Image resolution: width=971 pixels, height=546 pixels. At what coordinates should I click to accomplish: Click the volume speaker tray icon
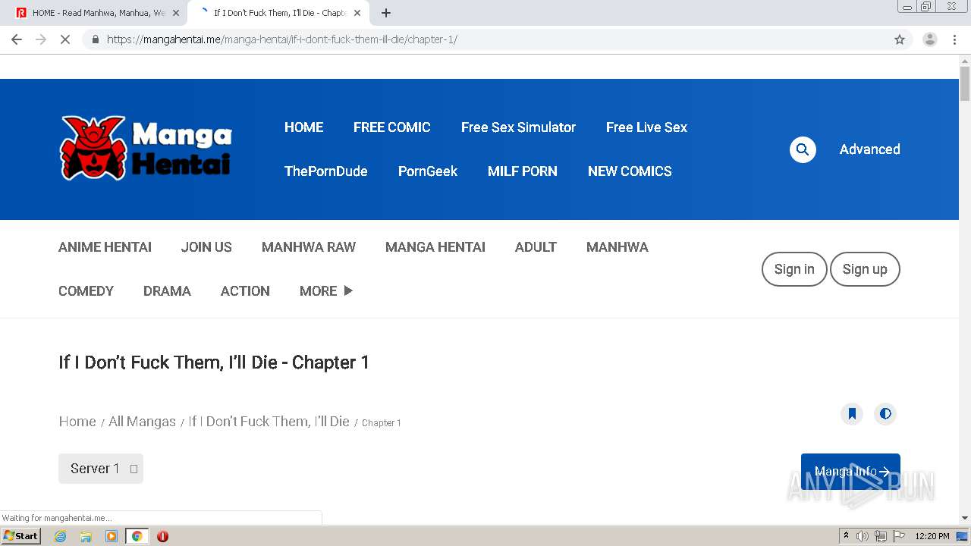[x=863, y=536]
